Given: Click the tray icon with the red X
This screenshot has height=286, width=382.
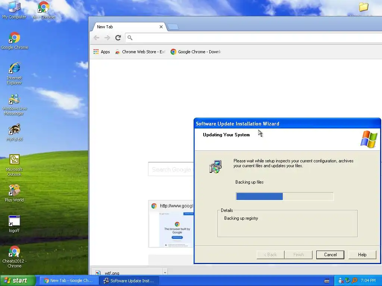Looking at the screenshot, I should (x=341, y=281).
